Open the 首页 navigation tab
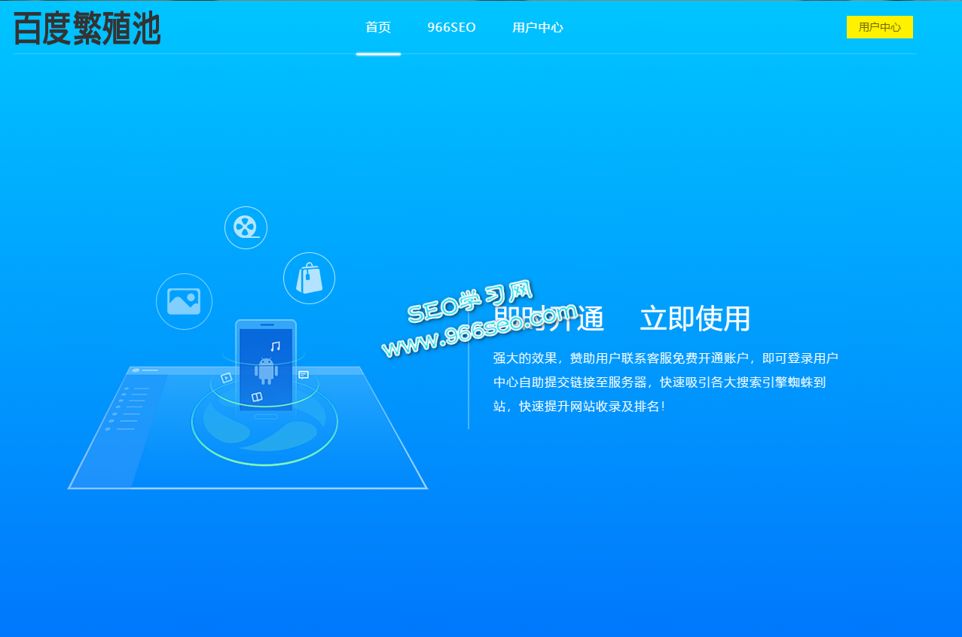Screen dimensions: 962x637 tap(378, 28)
